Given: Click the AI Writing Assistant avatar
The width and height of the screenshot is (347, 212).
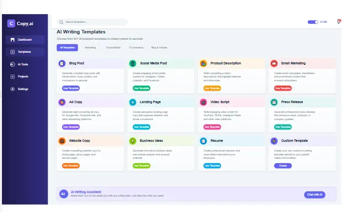Looking at the screenshot, I should point(64,194).
